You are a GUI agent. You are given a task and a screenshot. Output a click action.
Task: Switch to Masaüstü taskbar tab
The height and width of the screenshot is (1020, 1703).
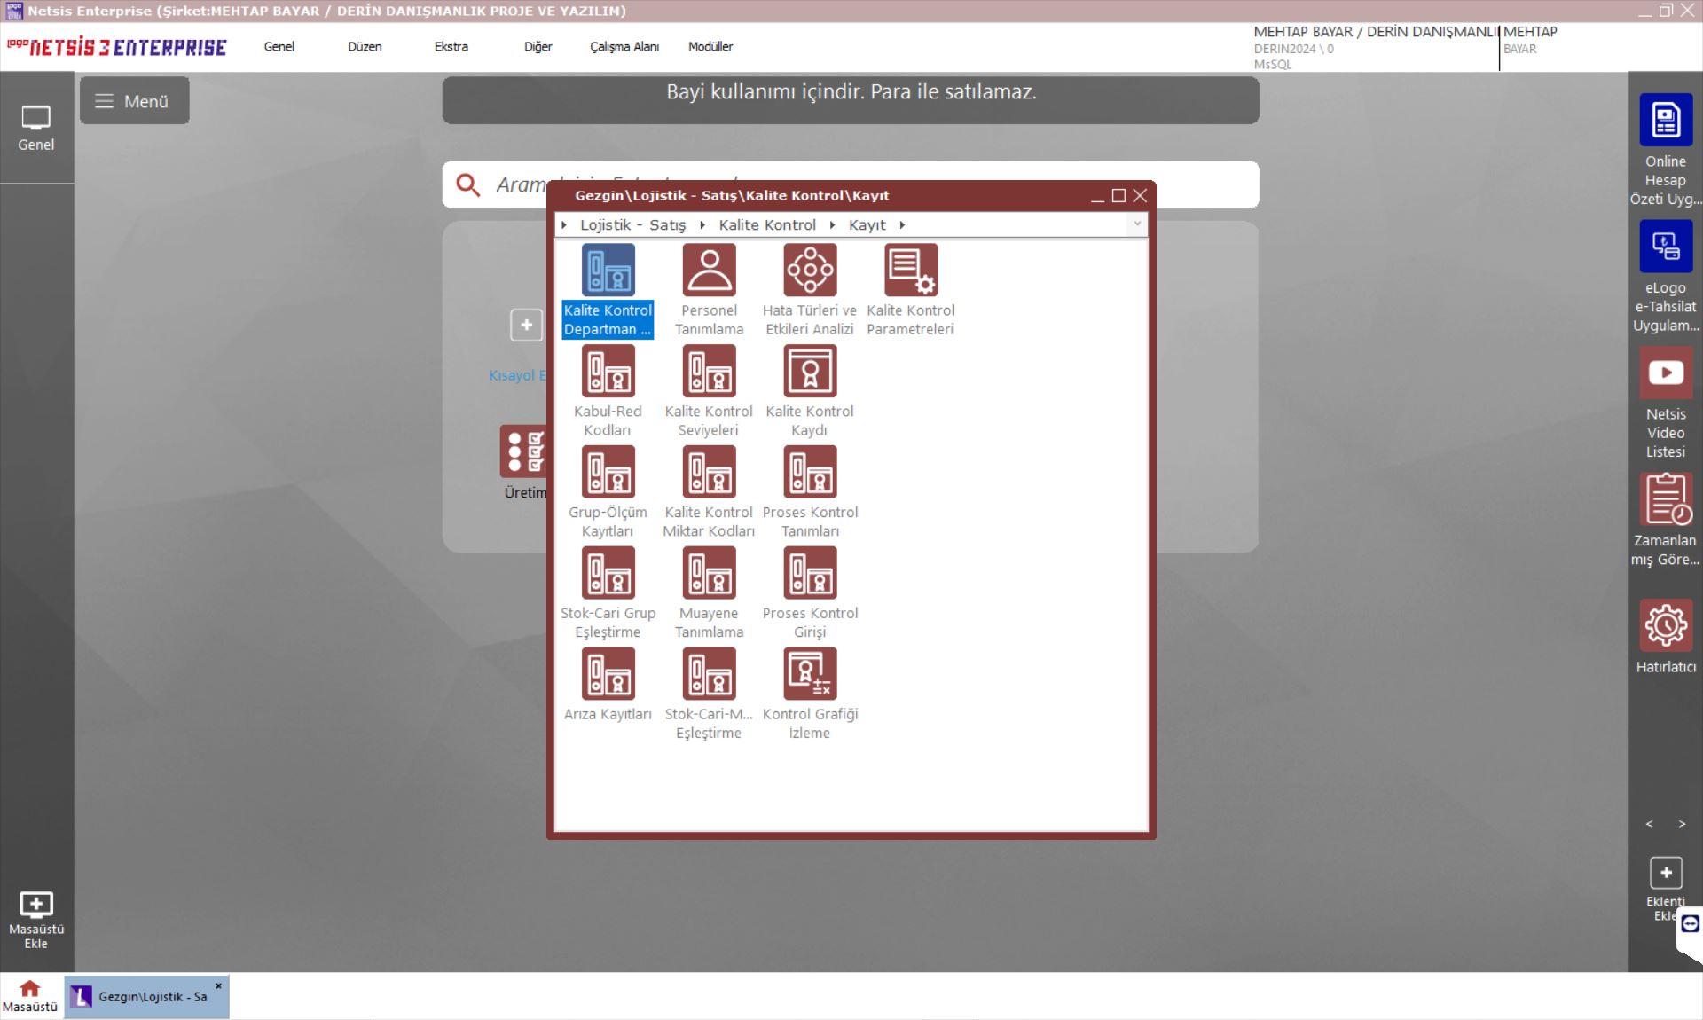[x=30, y=996]
